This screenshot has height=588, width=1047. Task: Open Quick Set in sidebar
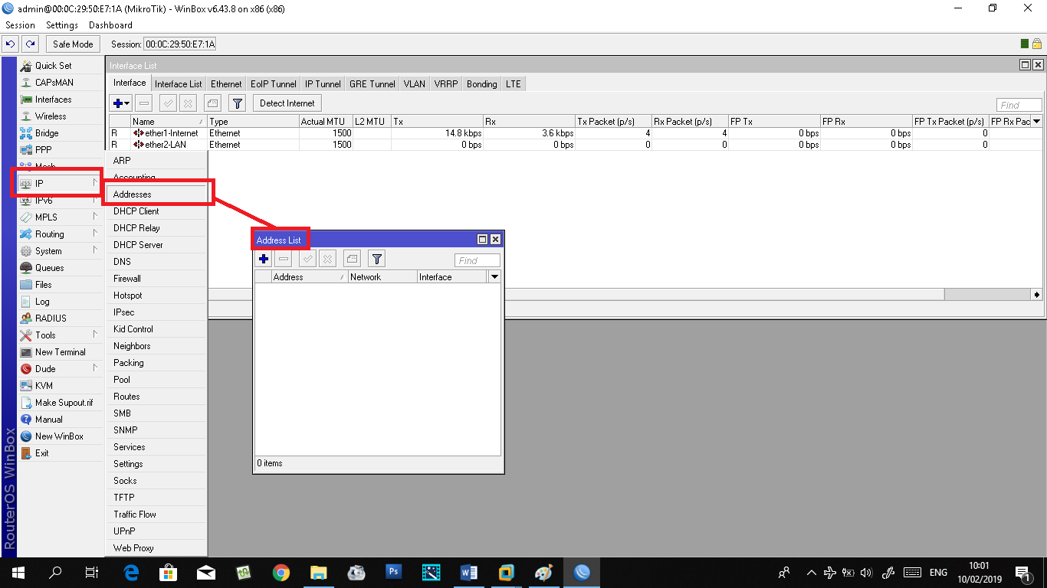point(60,66)
